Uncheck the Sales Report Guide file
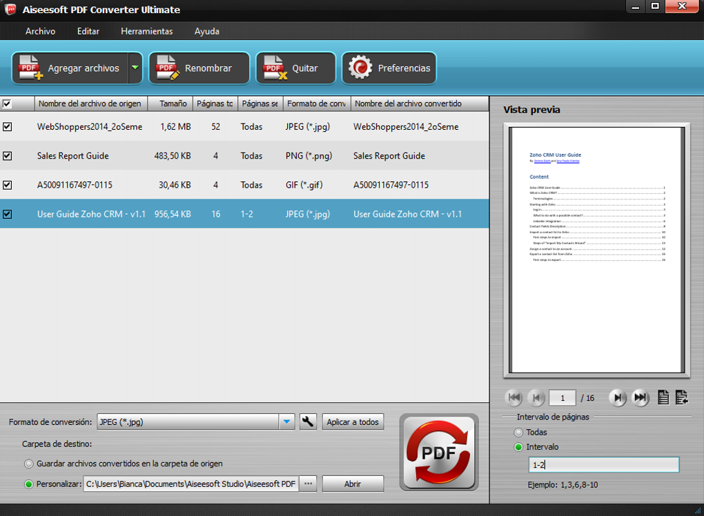Screen dimensions: 704x516 8,156
